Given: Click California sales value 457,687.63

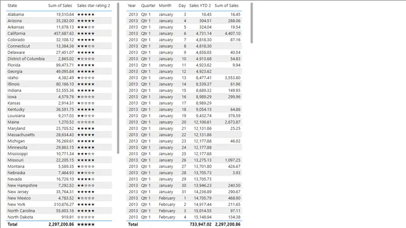Looking at the screenshot, I should coord(63,34).
